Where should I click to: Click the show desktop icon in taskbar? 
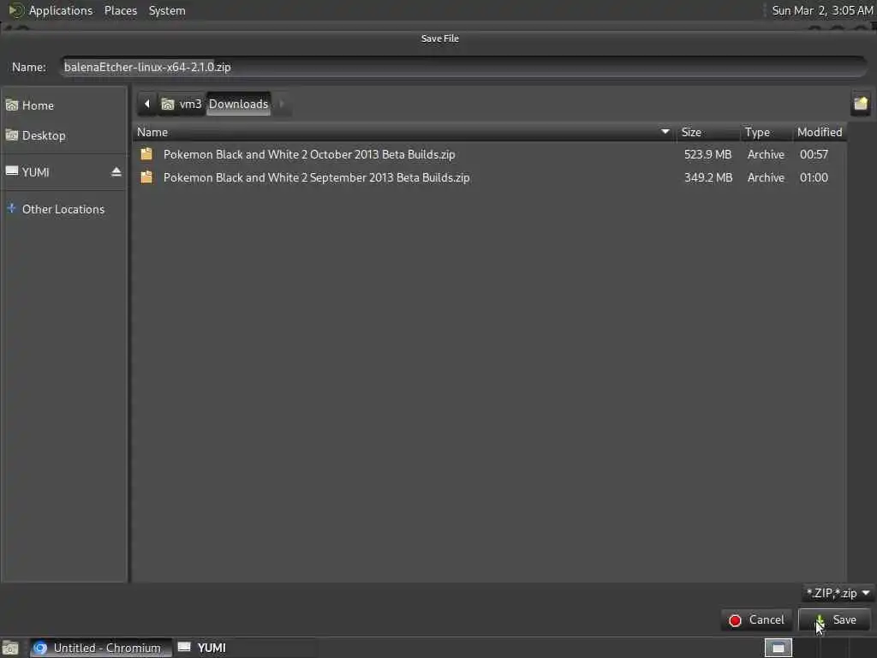pos(10,648)
